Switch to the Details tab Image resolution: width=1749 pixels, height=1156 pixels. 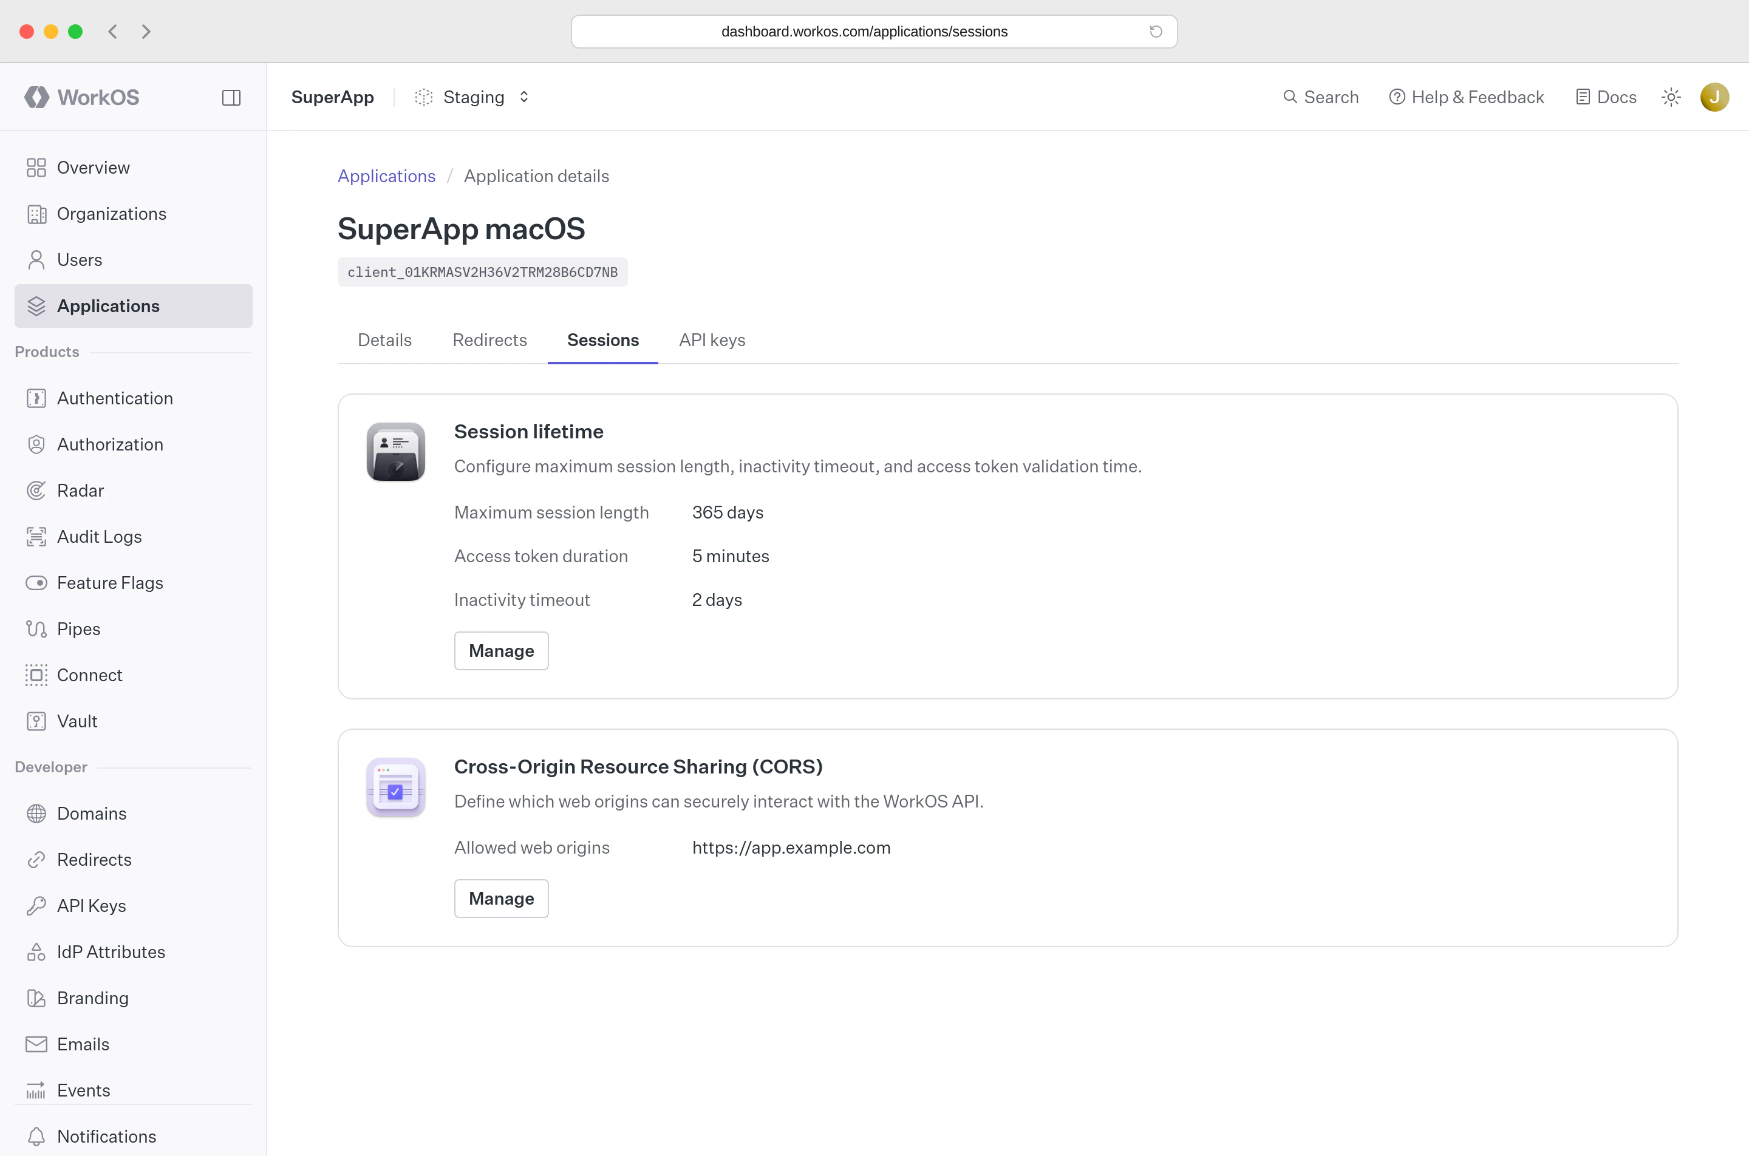[385, 340]
